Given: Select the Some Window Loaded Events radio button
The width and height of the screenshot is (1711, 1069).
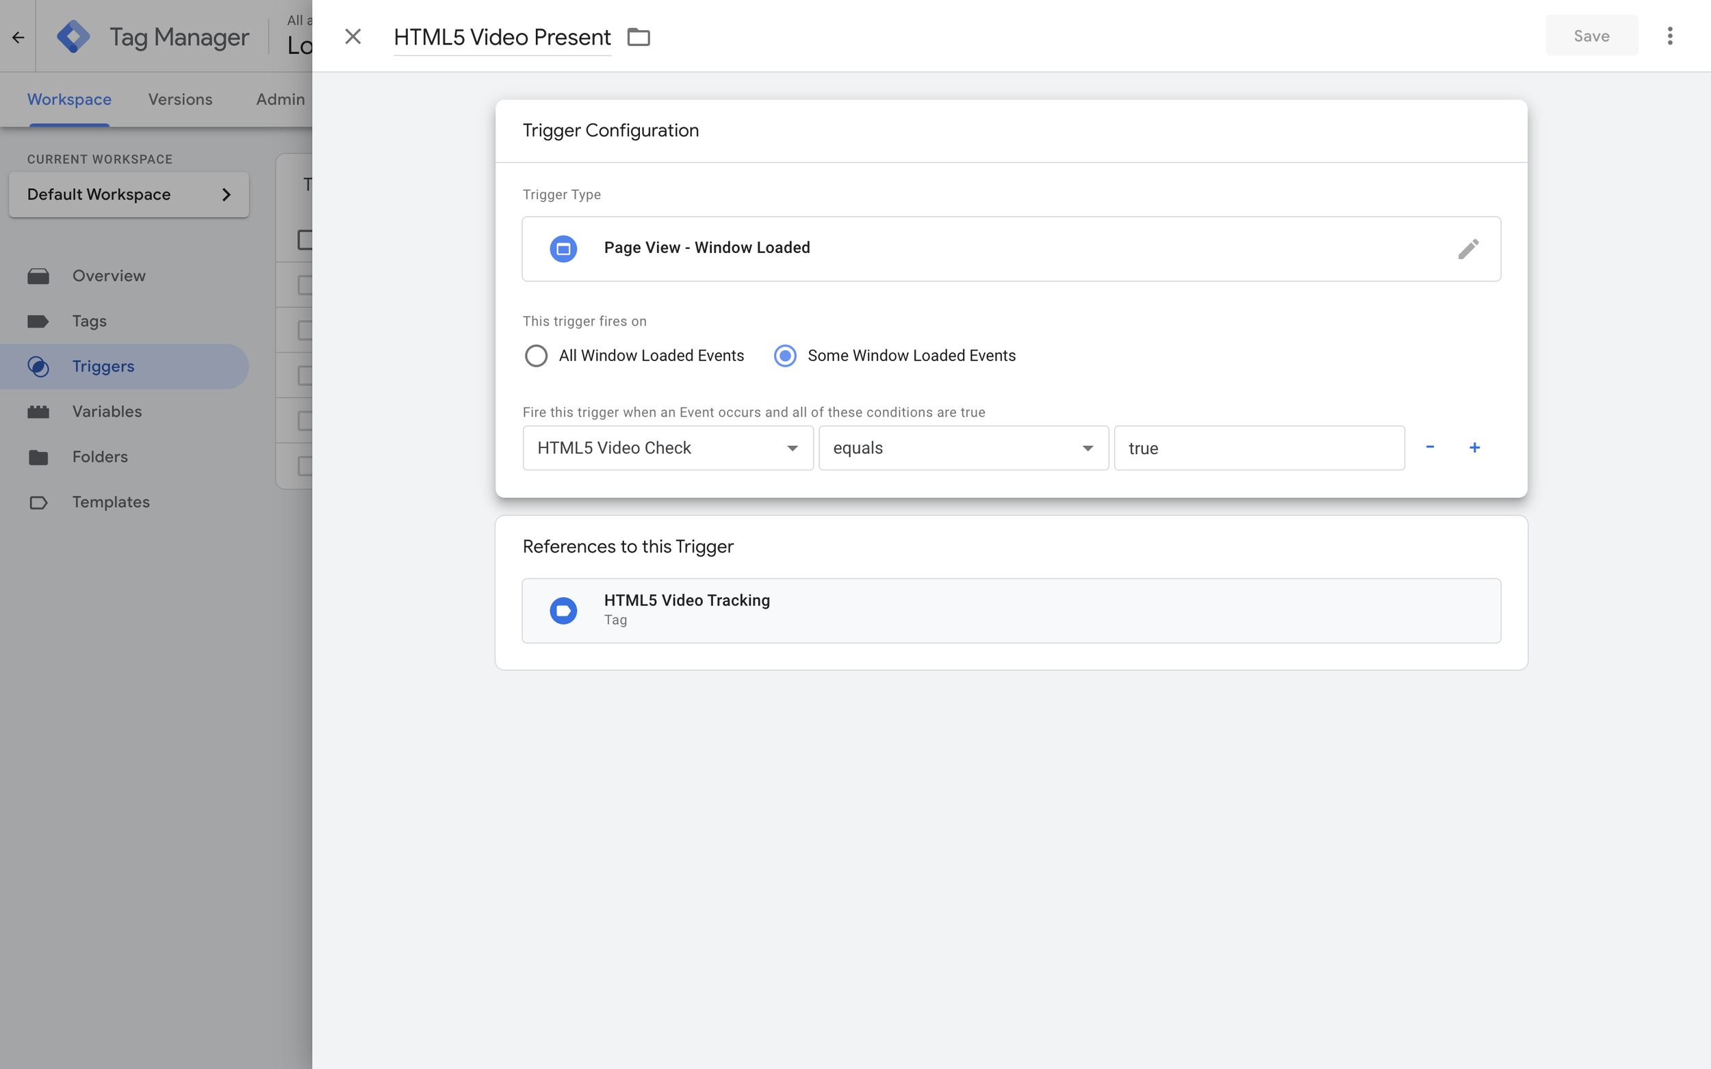Looking at the screenshot, I should click(784, 356).
